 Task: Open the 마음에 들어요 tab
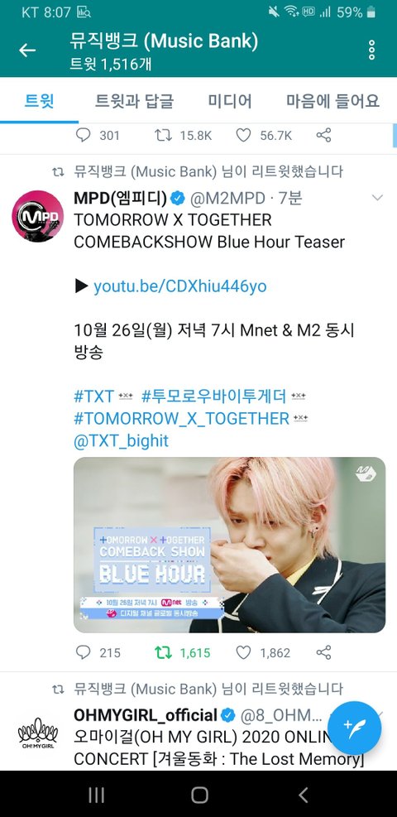click(x=333, y=100)
